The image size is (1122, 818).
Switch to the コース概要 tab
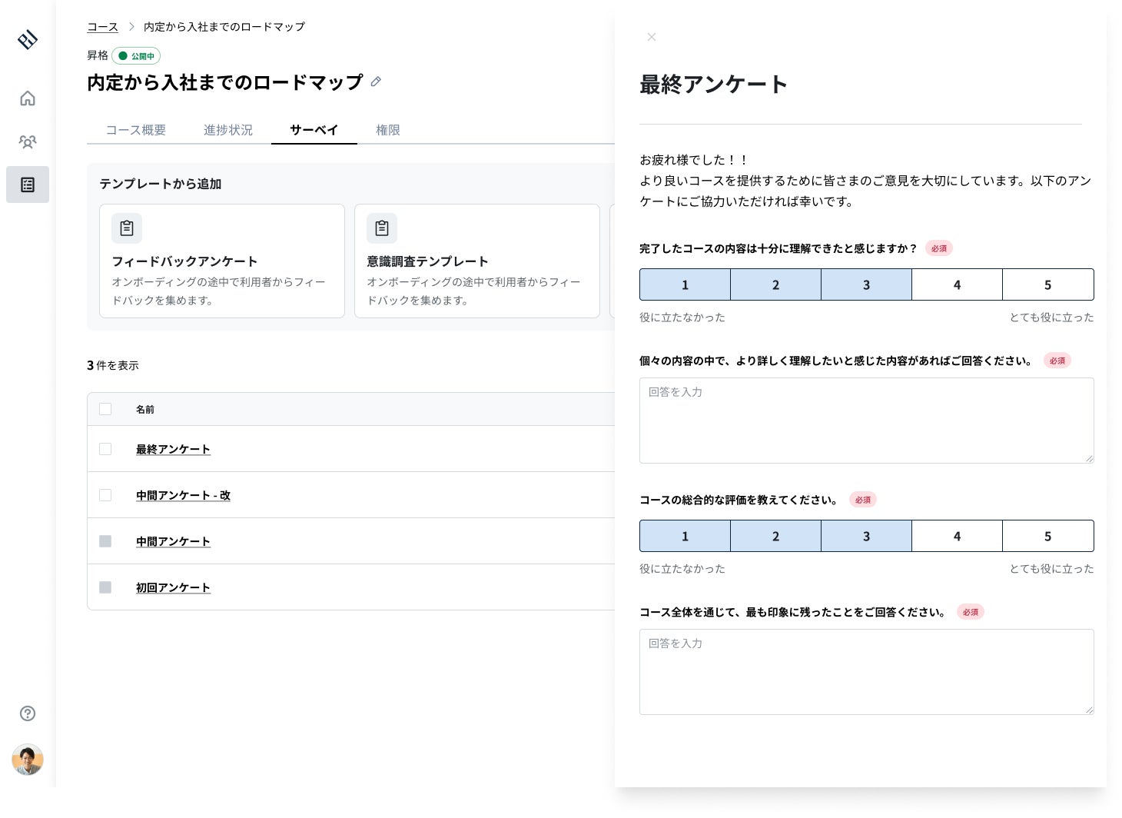click(136, 130)
